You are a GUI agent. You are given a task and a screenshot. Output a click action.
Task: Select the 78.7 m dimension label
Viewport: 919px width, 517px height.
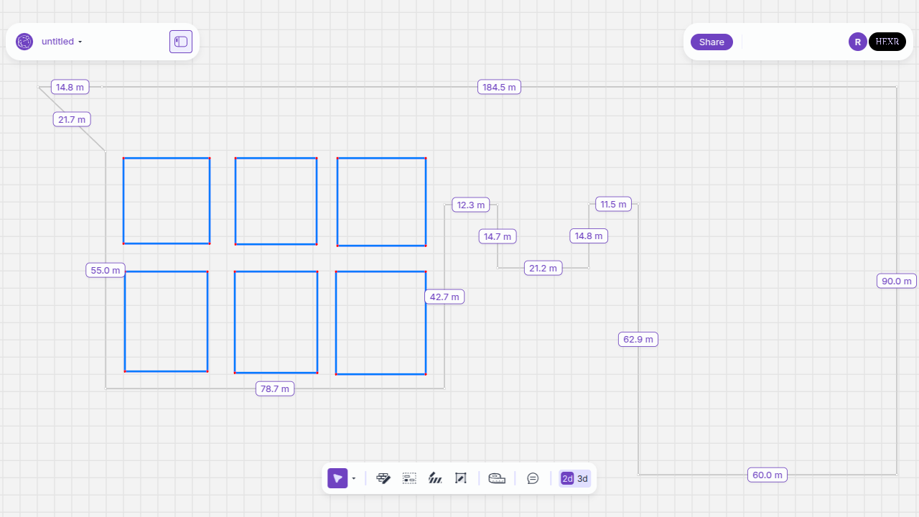(275, 388)
